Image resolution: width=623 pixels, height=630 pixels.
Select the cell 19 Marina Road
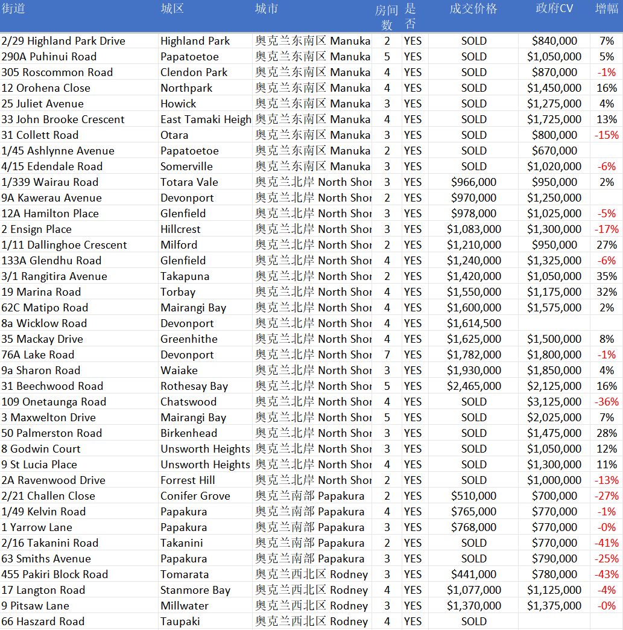coord(41,291)
